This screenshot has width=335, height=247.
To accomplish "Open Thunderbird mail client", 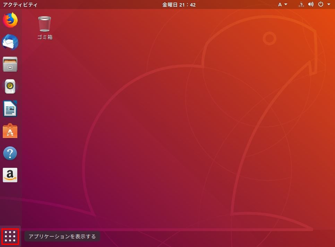I will [x=10, y=42].
